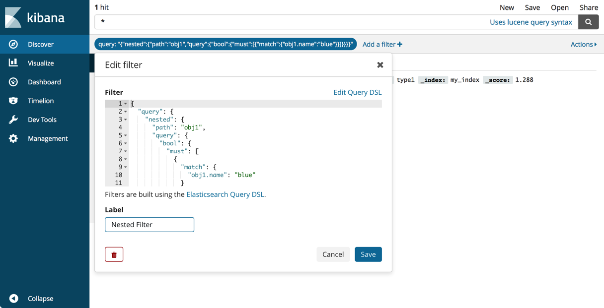Open Timelion via its mask icon
Image resolution: width=604 pixels, height=308 pixels.
(x=13, y=101)
